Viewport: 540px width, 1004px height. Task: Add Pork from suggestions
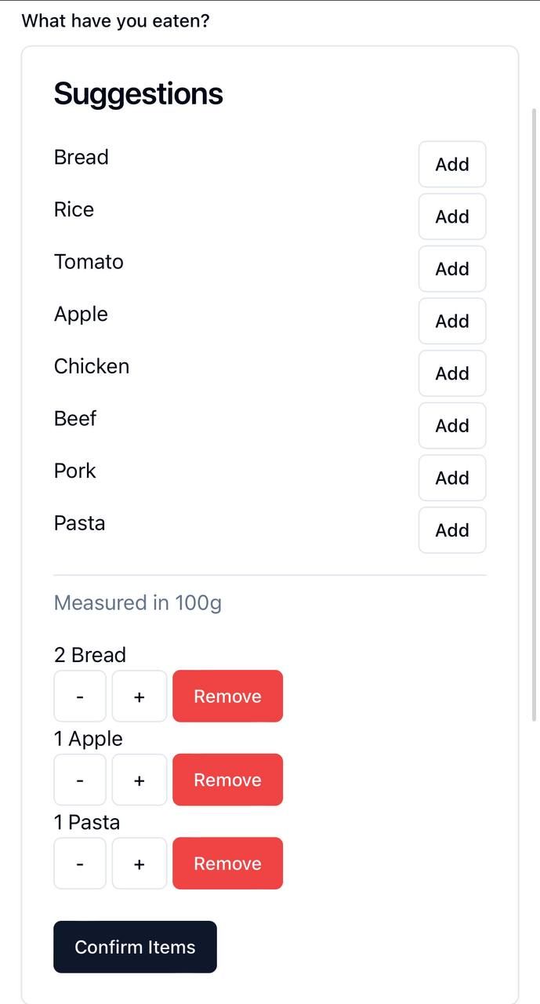pyautogui.click(x=452, y=478)
